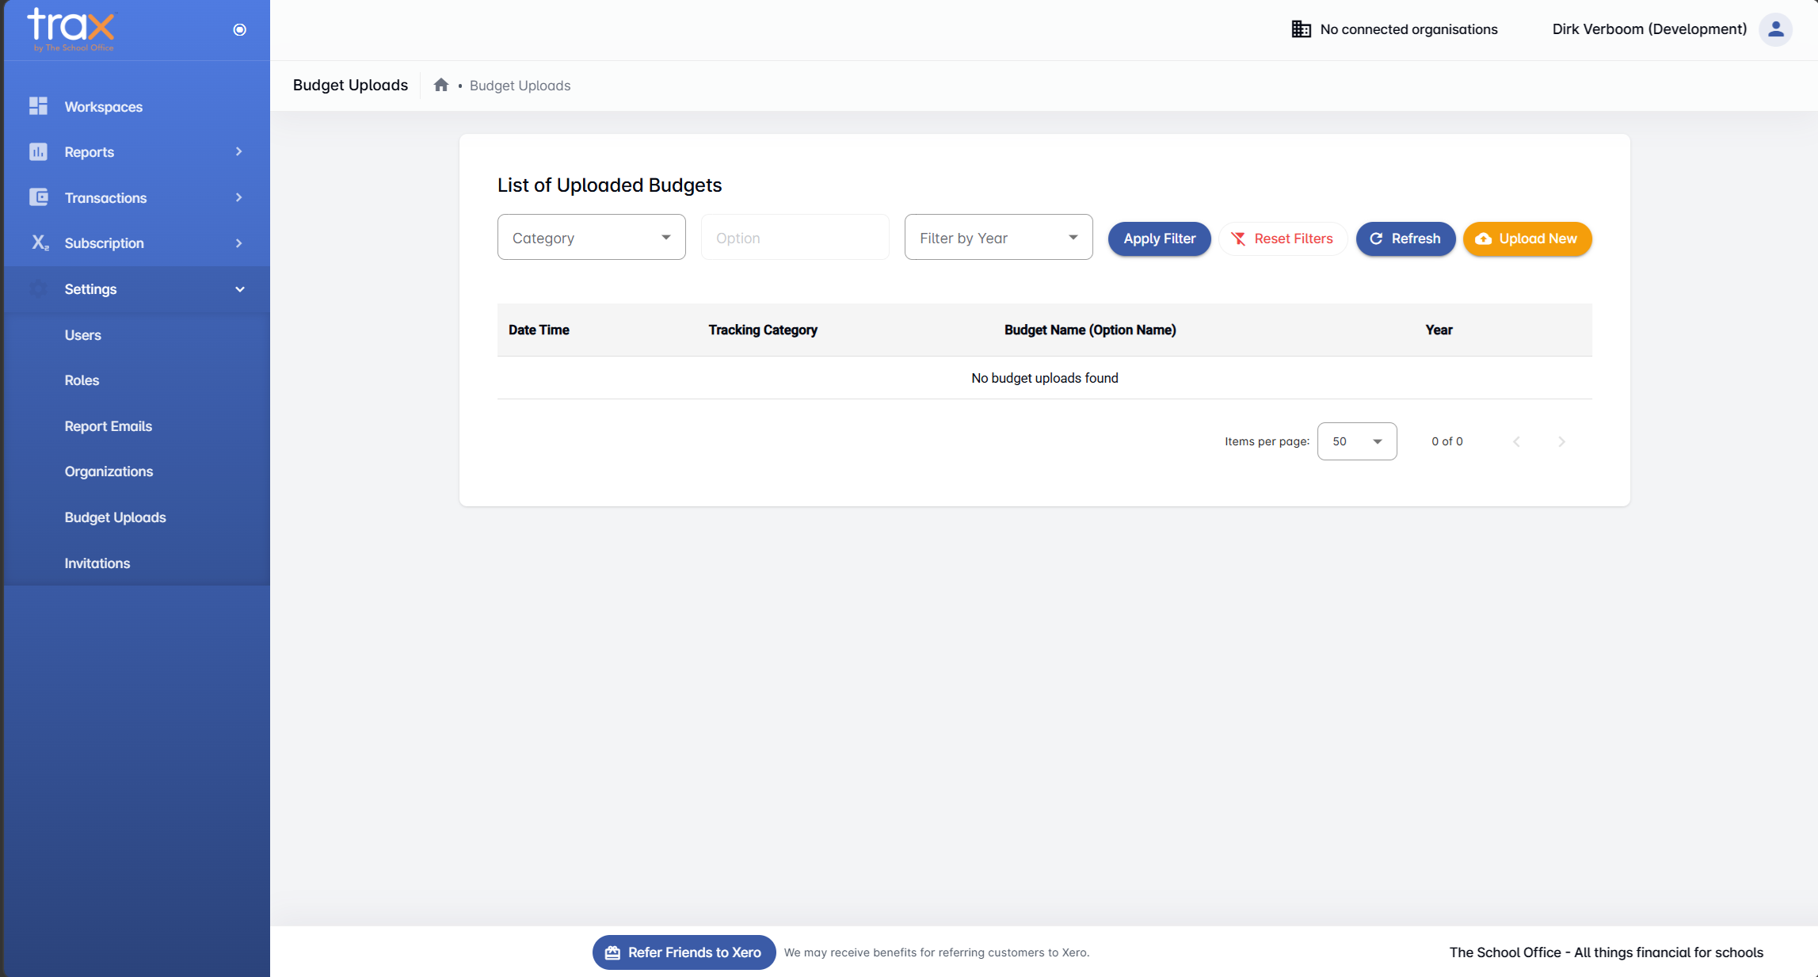Click the Reports chart icon
This screenshot has width=1818, height=977.
point(38,151)
